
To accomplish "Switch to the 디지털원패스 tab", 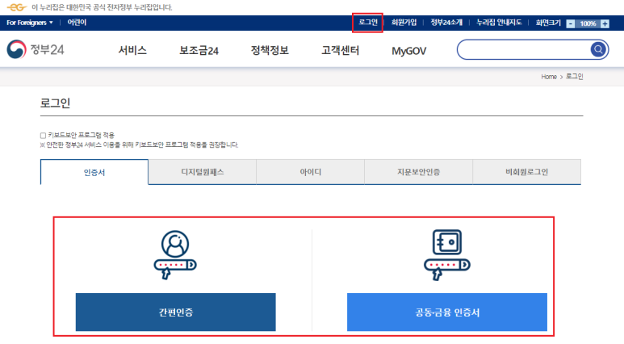I will point(203,172).
